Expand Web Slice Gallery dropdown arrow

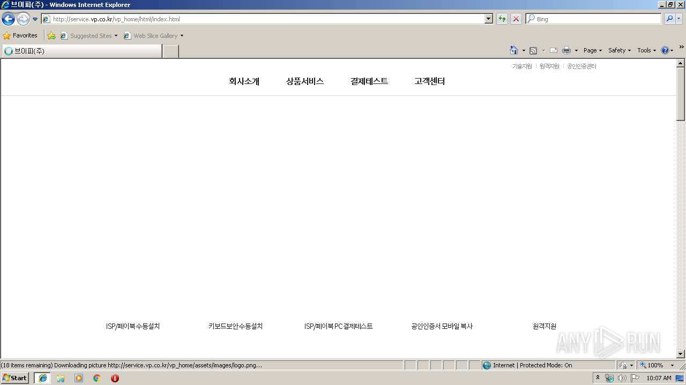click(182, 36)
